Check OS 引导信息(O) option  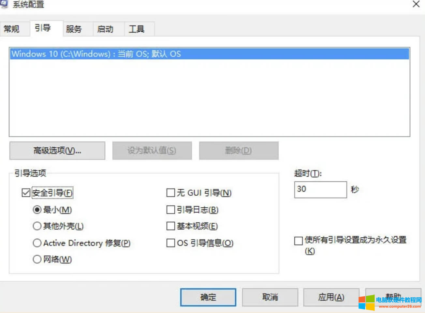pyautogui.click(x=170, y=243)
